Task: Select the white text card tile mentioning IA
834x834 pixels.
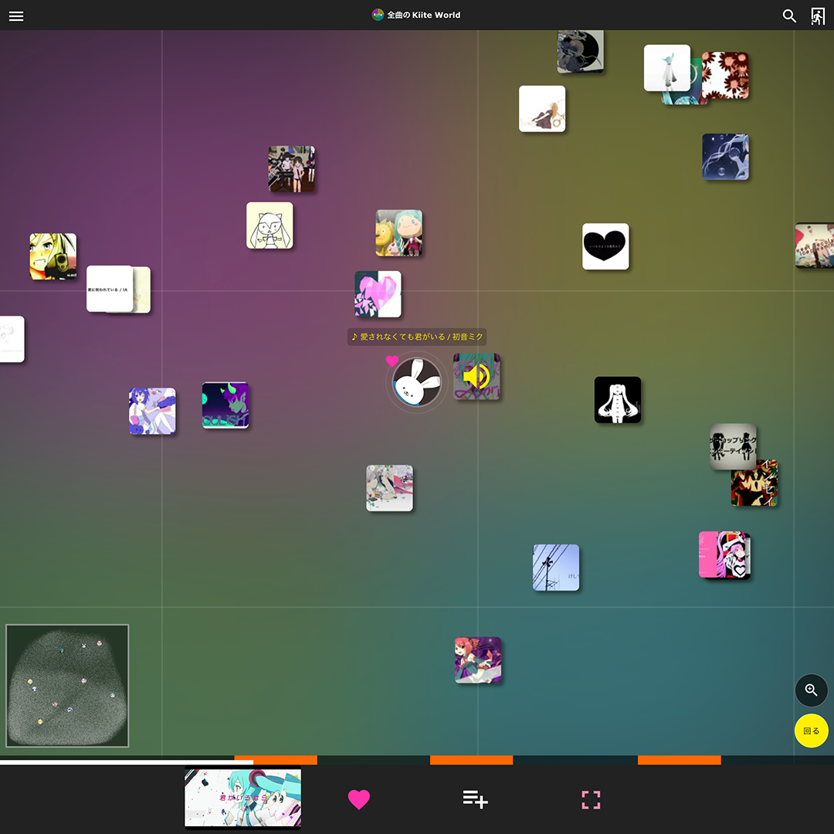Action: pos(110,289)
